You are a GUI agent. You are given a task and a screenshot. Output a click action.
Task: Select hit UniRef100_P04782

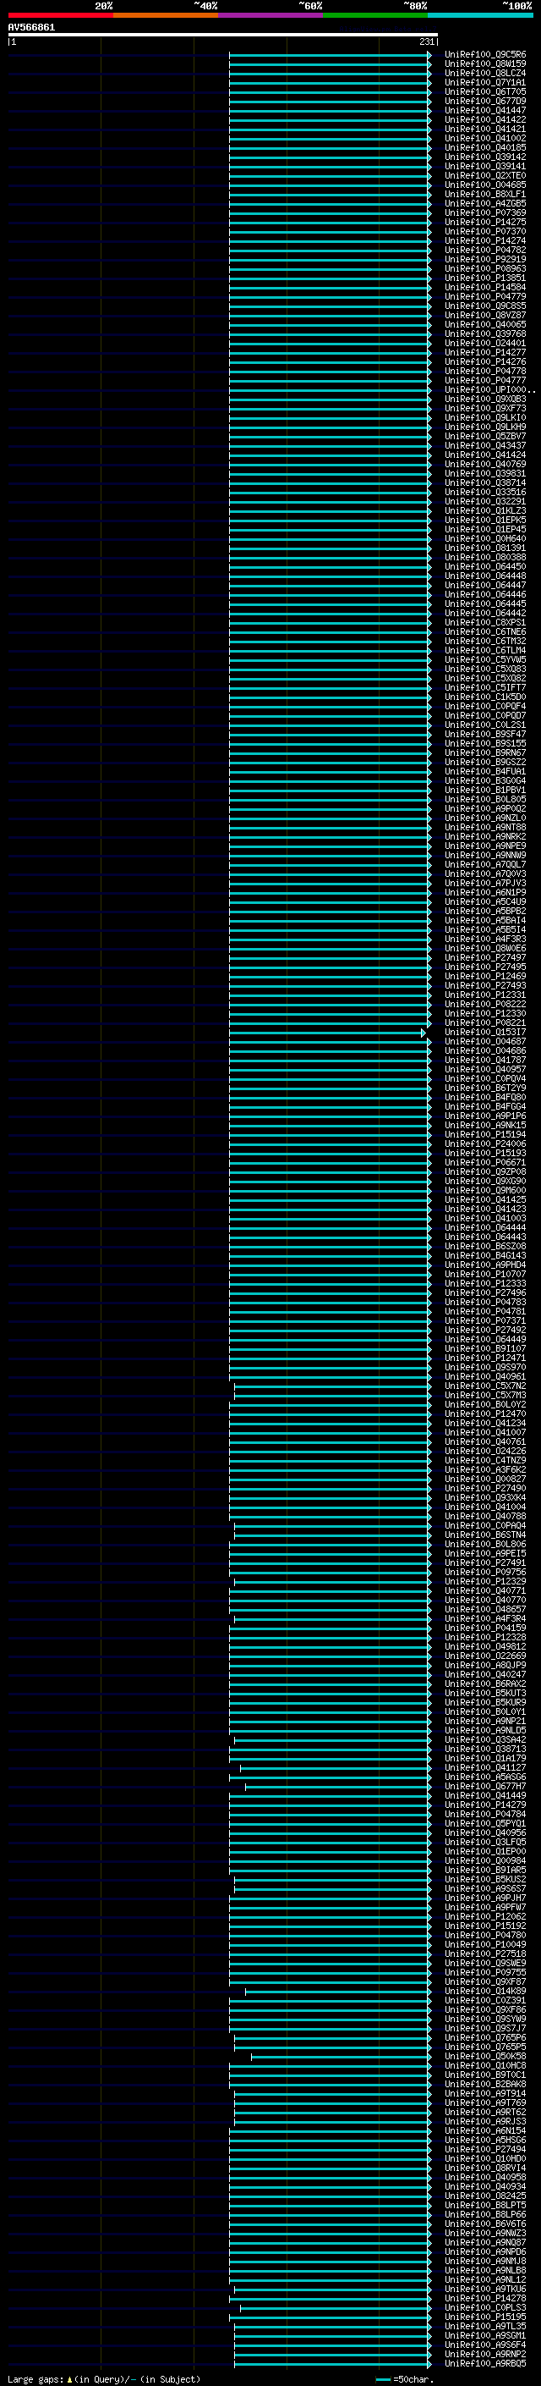(484, 250)
